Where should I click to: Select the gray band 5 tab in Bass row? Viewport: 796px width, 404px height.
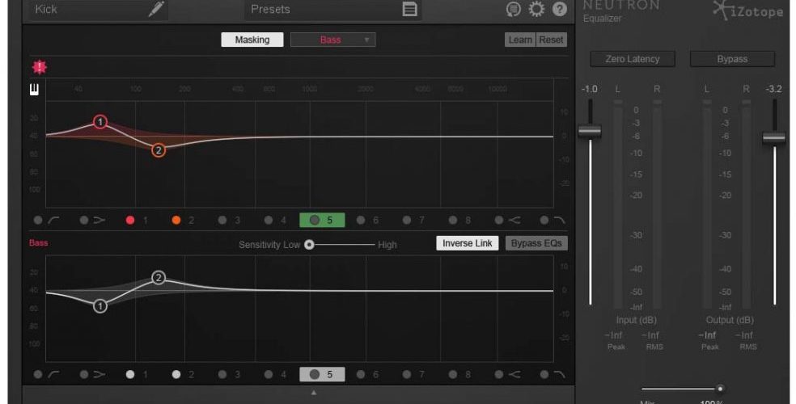click(x=322, y=375)
